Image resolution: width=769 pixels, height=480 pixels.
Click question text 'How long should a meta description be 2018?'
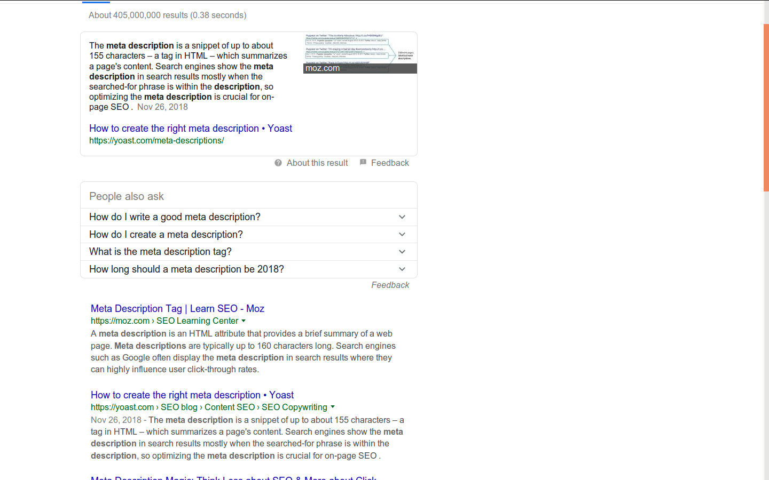(186, 269)
